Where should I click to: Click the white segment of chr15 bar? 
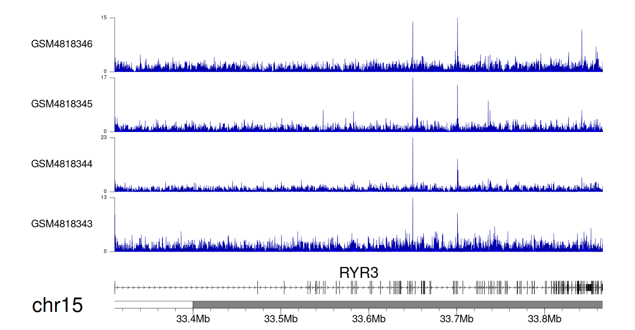pyautogui.click(x=154, y=305)
